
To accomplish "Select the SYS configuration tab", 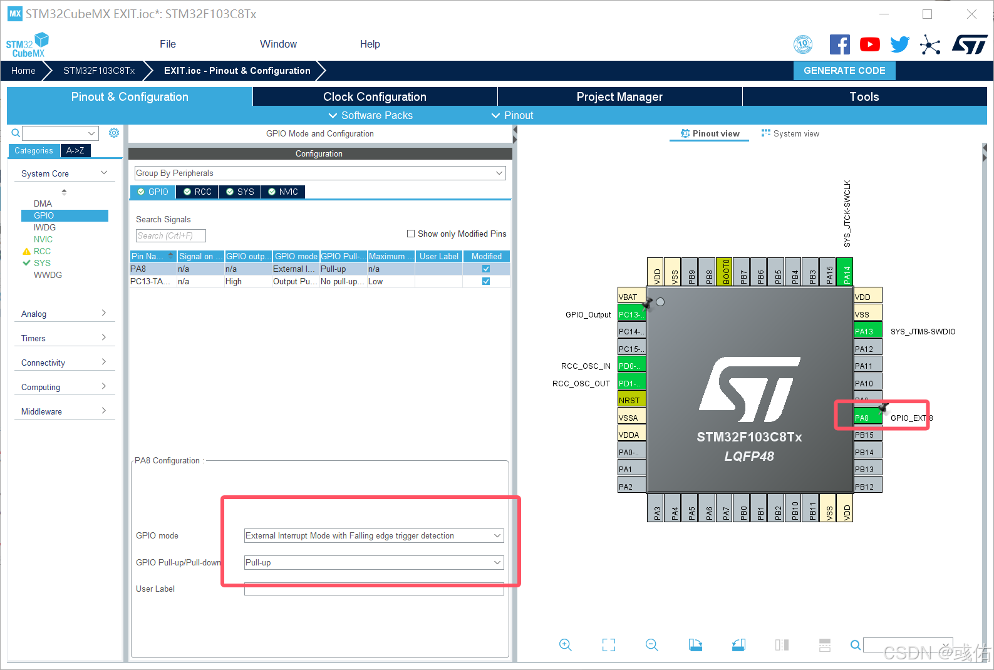I will point(240,192).
